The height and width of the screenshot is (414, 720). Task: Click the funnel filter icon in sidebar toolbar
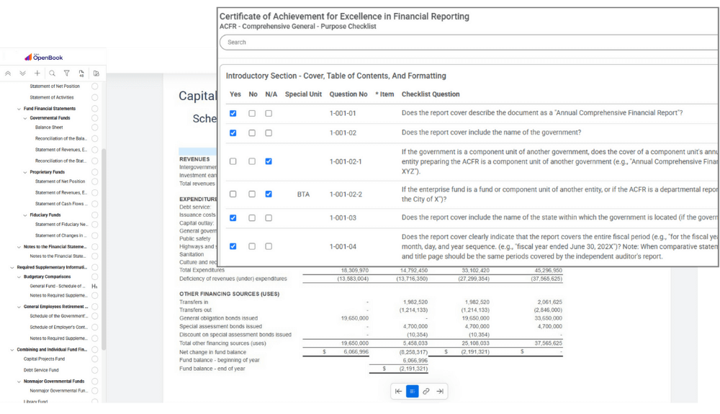66,73
